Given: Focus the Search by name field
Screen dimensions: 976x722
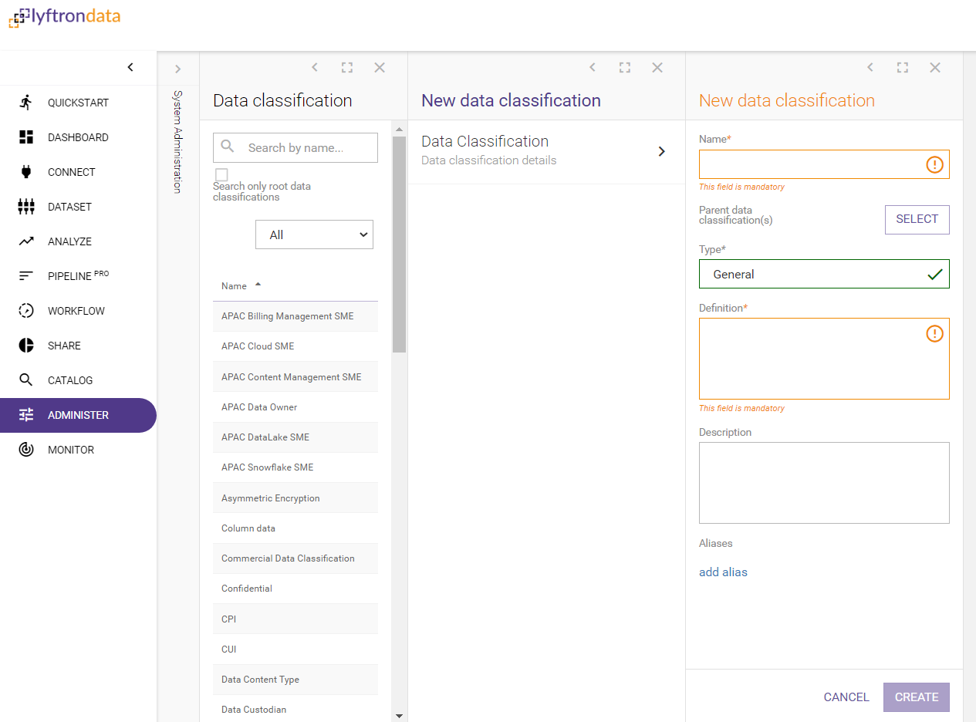Looking at the screenshot, I should (296, 147).
